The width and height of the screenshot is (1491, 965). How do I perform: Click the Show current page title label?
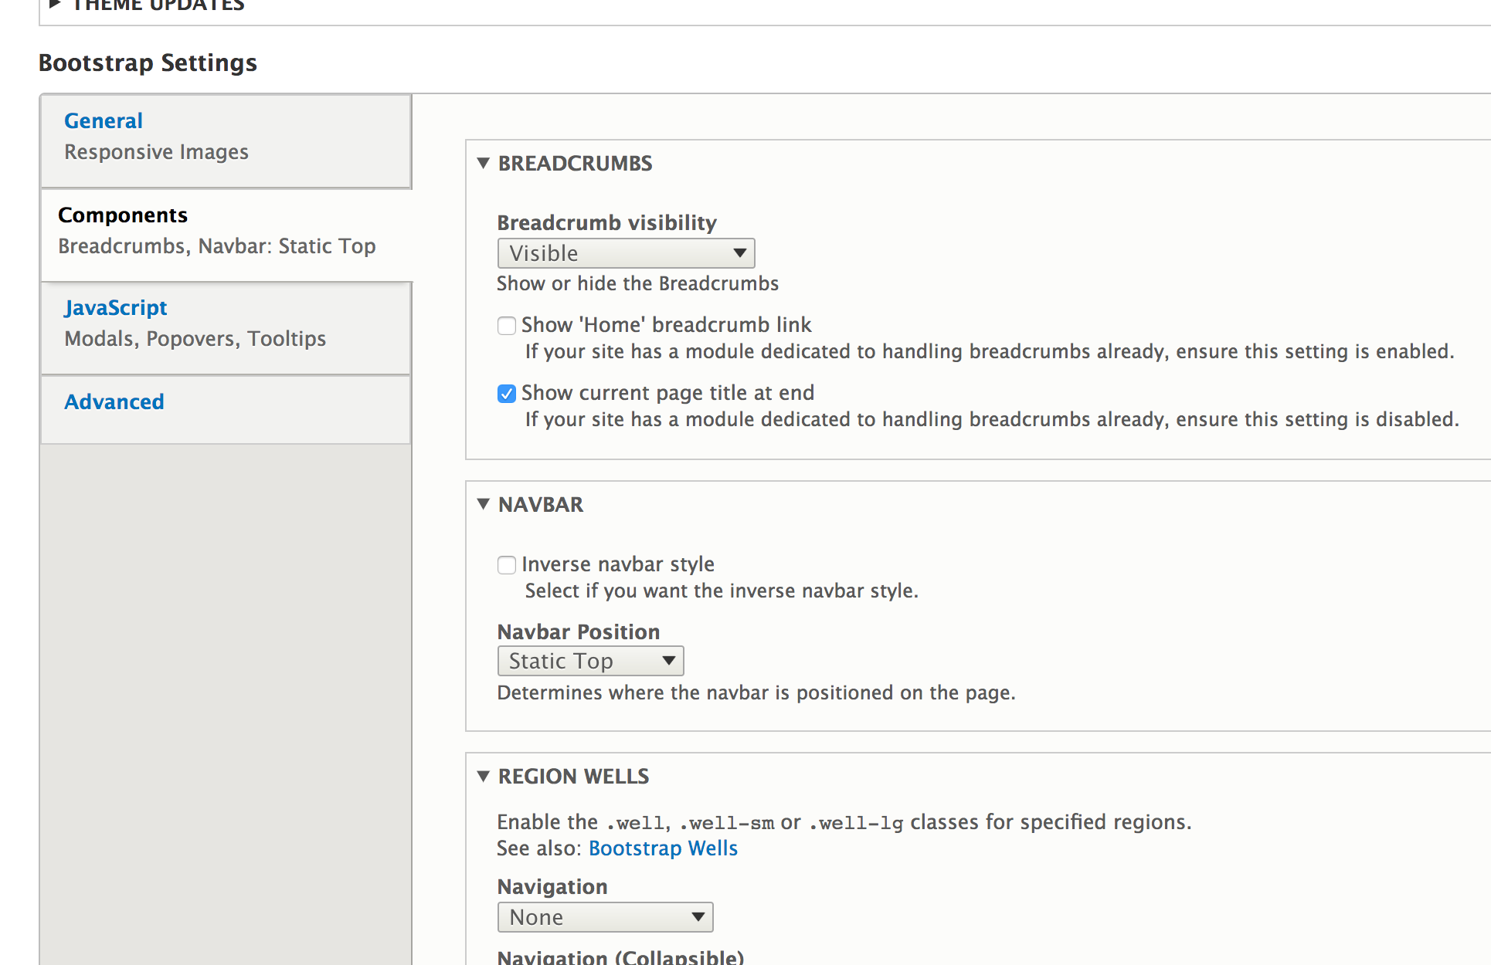pos(667,392)
